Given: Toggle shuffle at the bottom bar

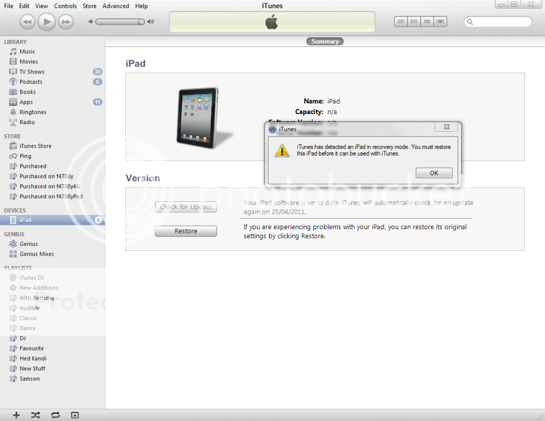Looking at the screenshot, I should [x=35, y=415].
